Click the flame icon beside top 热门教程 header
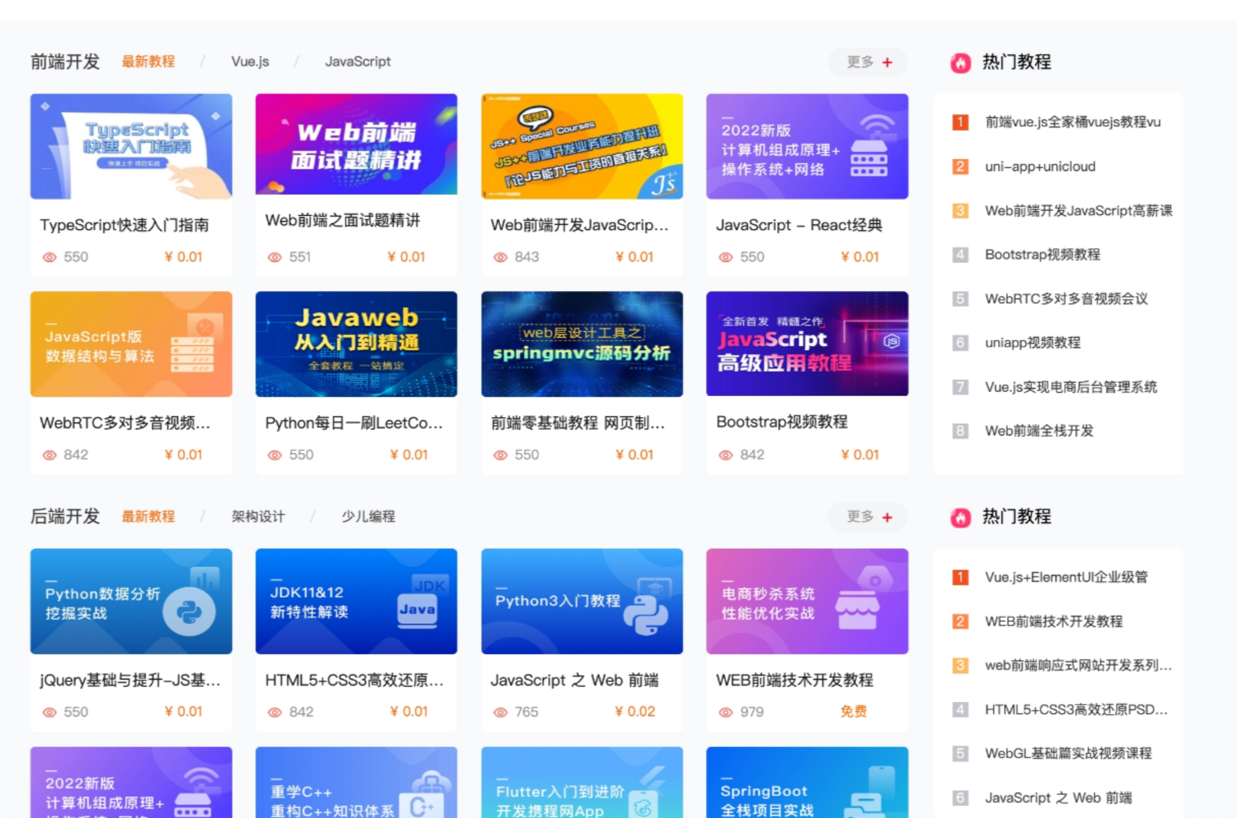 (x=962, y=62)
